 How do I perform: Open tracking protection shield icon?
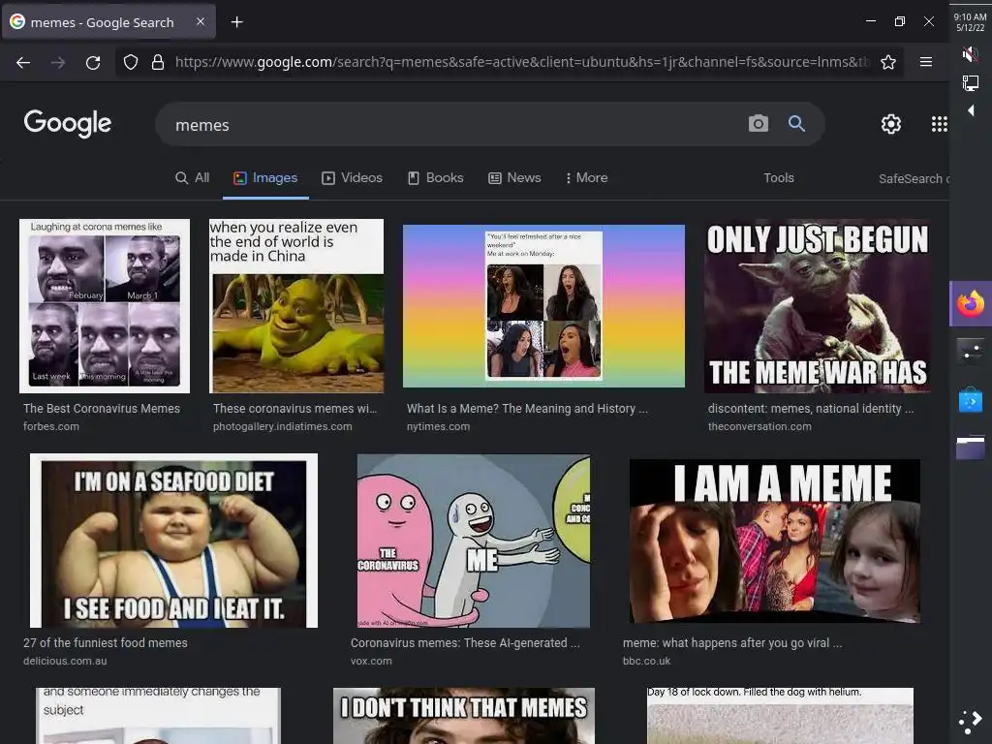pyautogui.click(x=131, y=62)
